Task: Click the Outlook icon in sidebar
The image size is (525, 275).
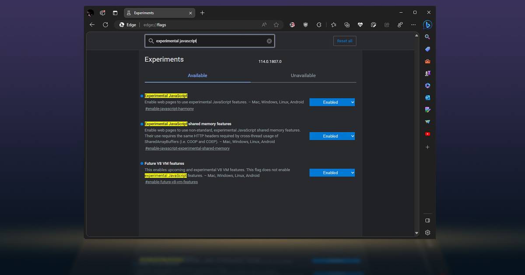Action: click(x=427, y=98)
